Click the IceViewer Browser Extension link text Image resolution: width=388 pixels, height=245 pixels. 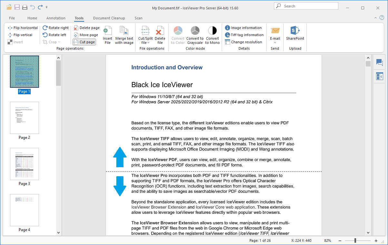click(x=159, y=207)
